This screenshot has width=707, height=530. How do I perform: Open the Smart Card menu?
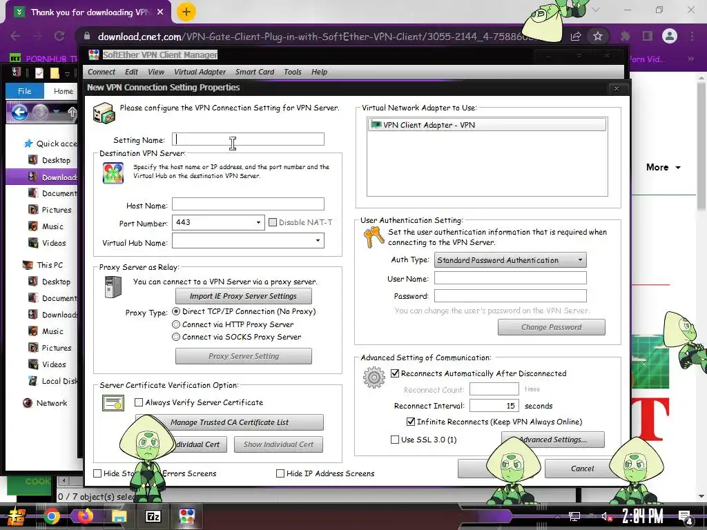tap(255, 72)
